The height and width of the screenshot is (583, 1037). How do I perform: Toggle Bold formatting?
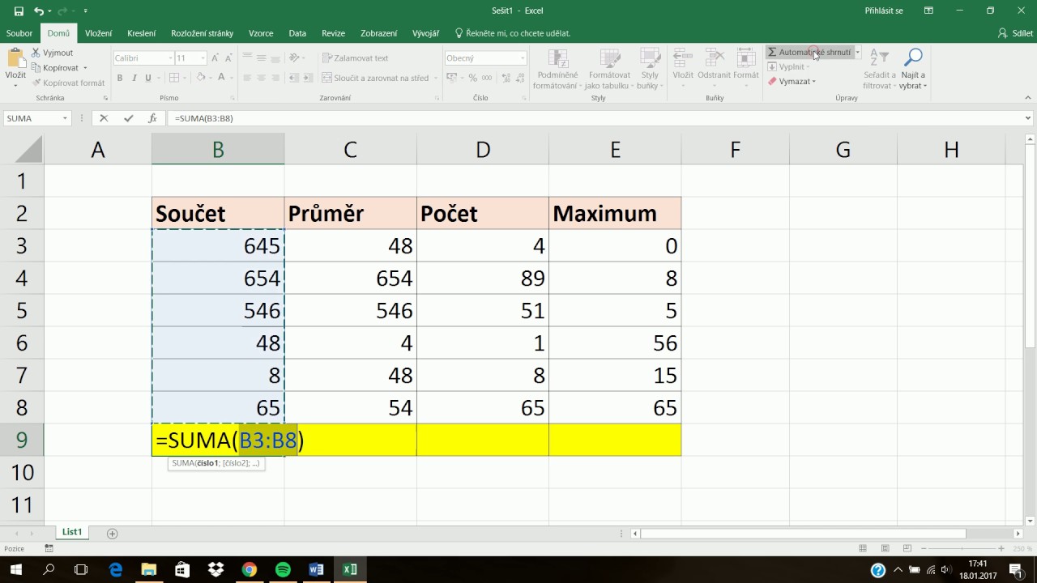120,79
